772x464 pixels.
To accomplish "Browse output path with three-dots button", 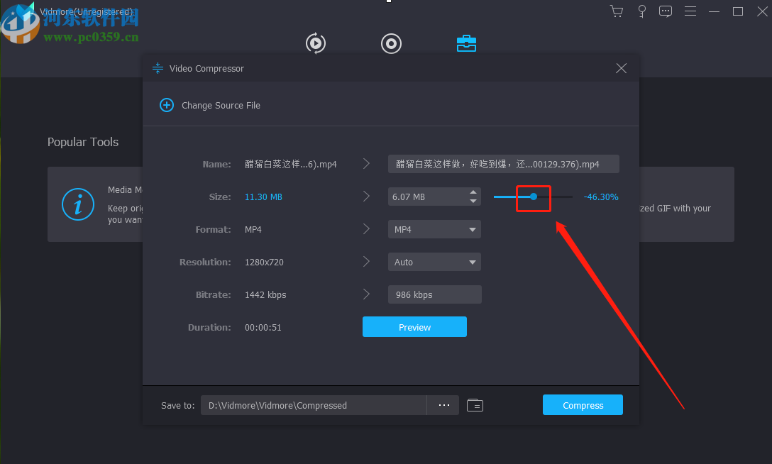I will [443, 405].
